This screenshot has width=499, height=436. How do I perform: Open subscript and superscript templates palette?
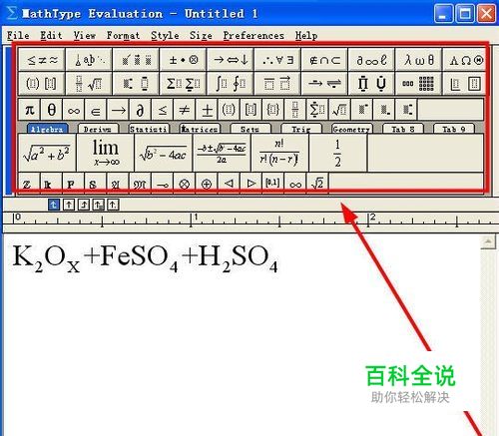tap(136, 84)
